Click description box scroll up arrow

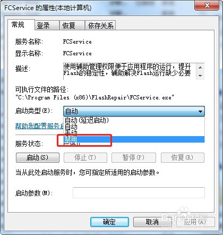tap(200, 68)
